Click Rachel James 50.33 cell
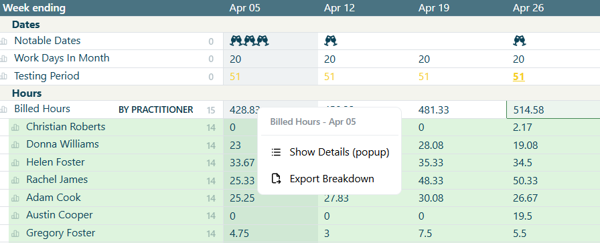The width and height of the screenshot is (600, 243). [x=526, y=180]
